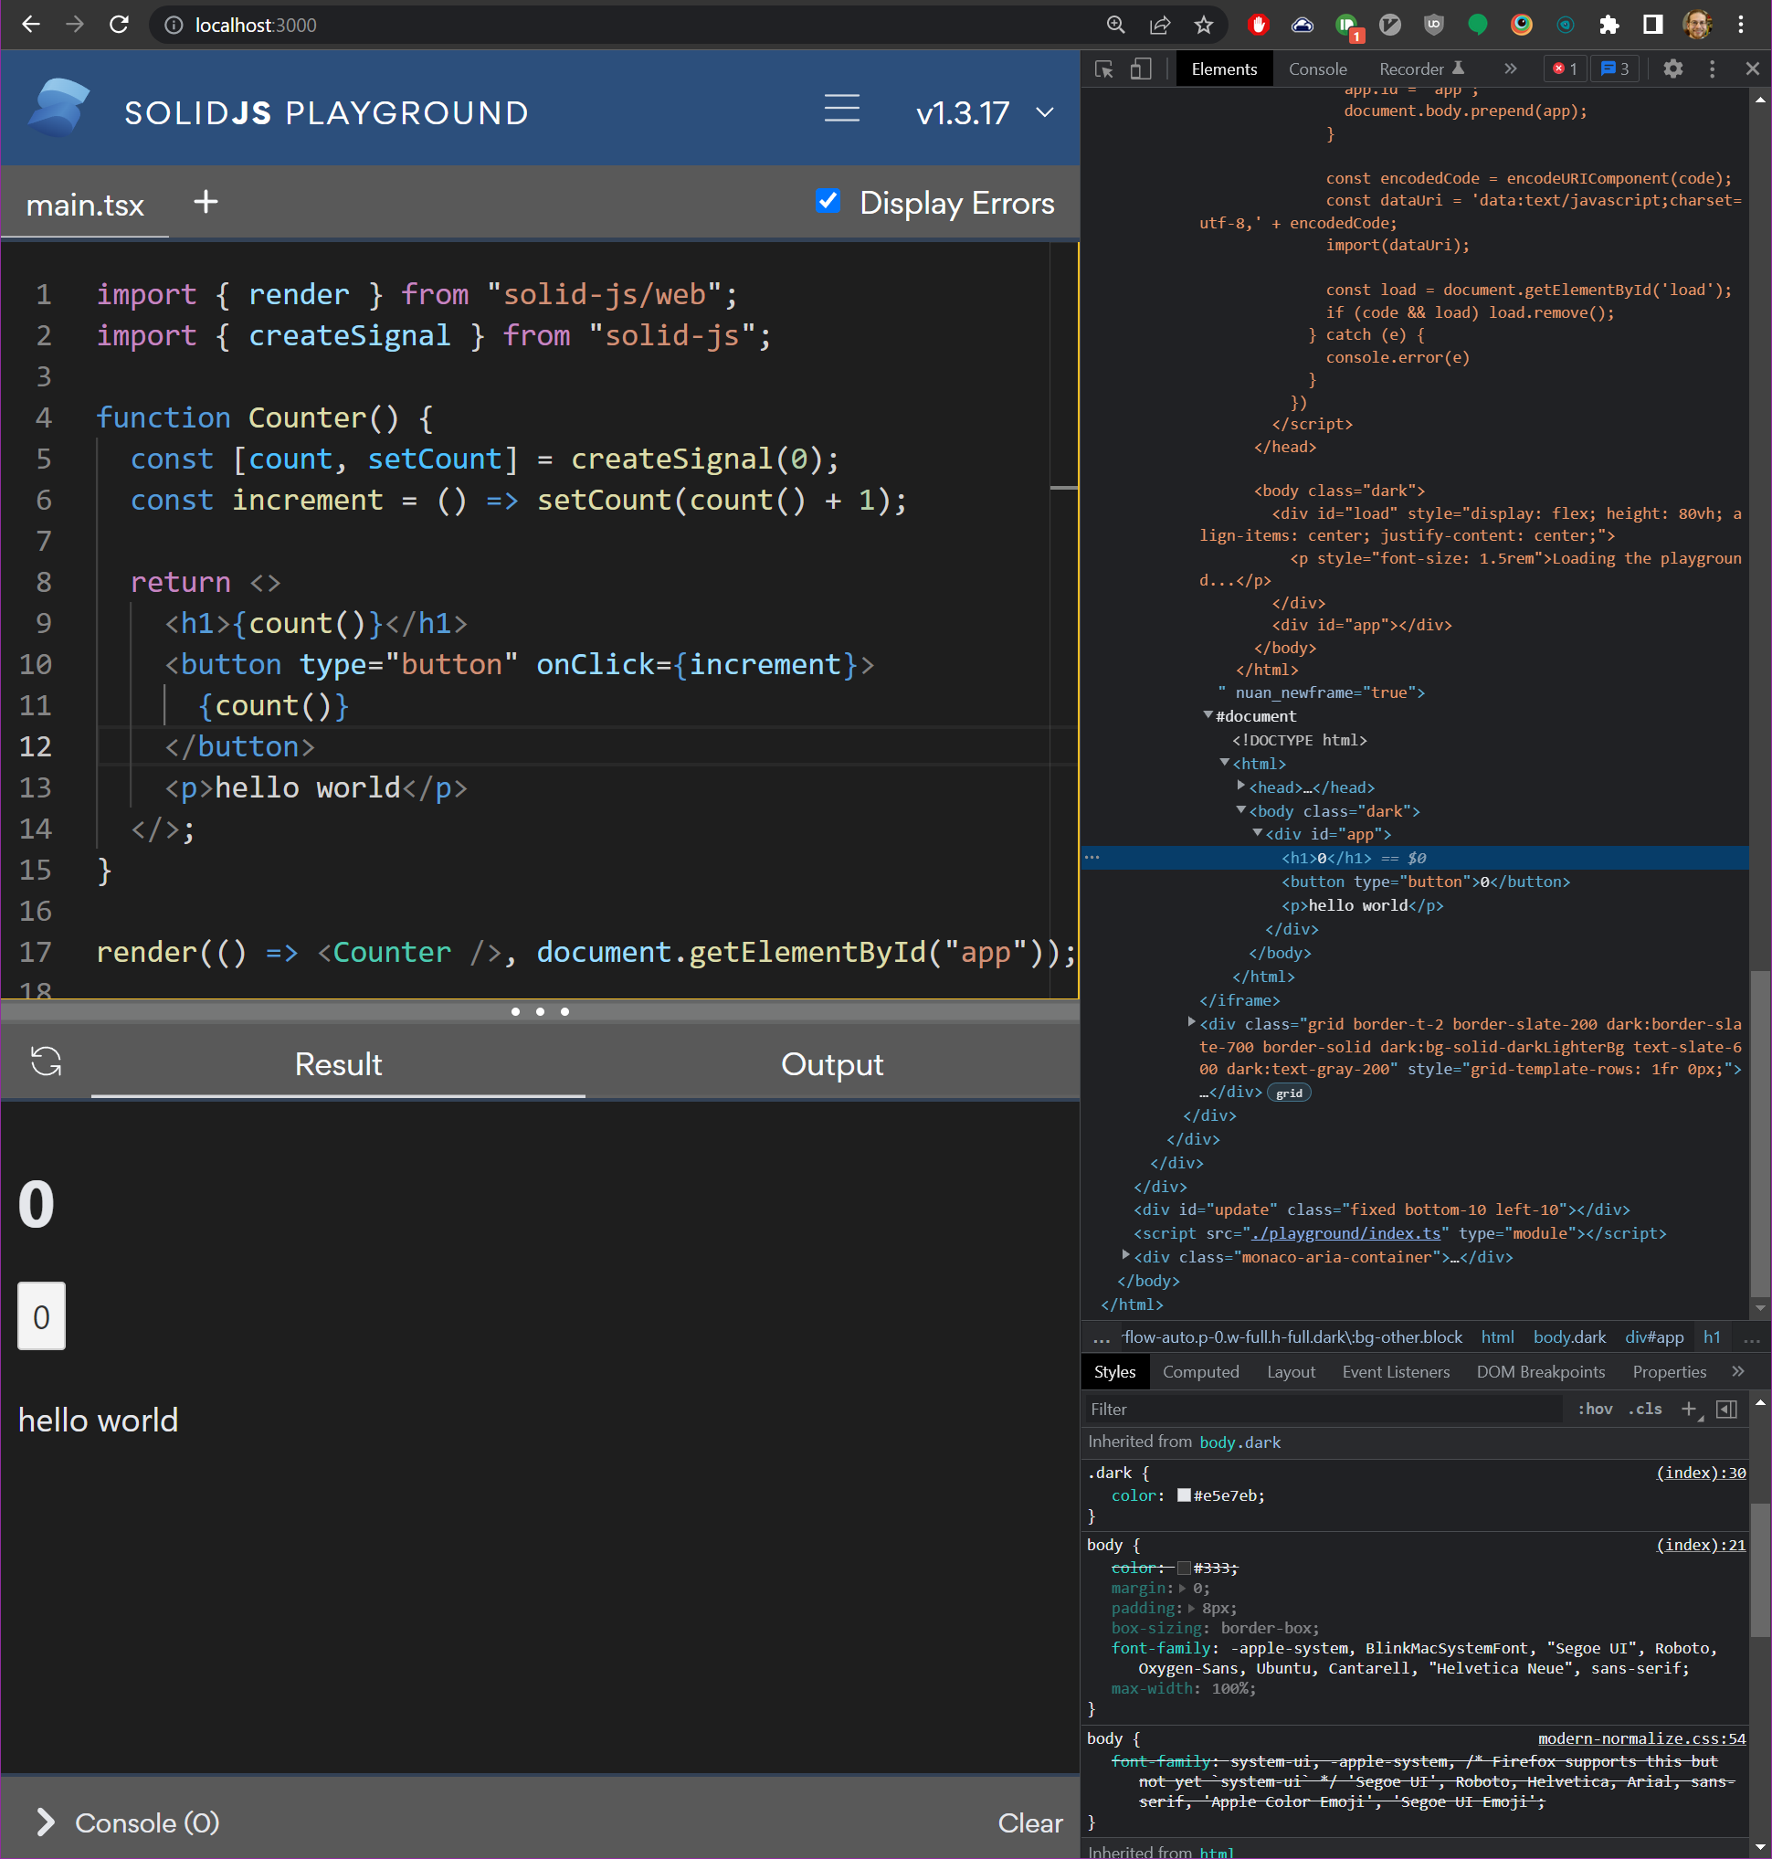
Task: Click the refresh result icon in playground
Action: pos(47,1062)
